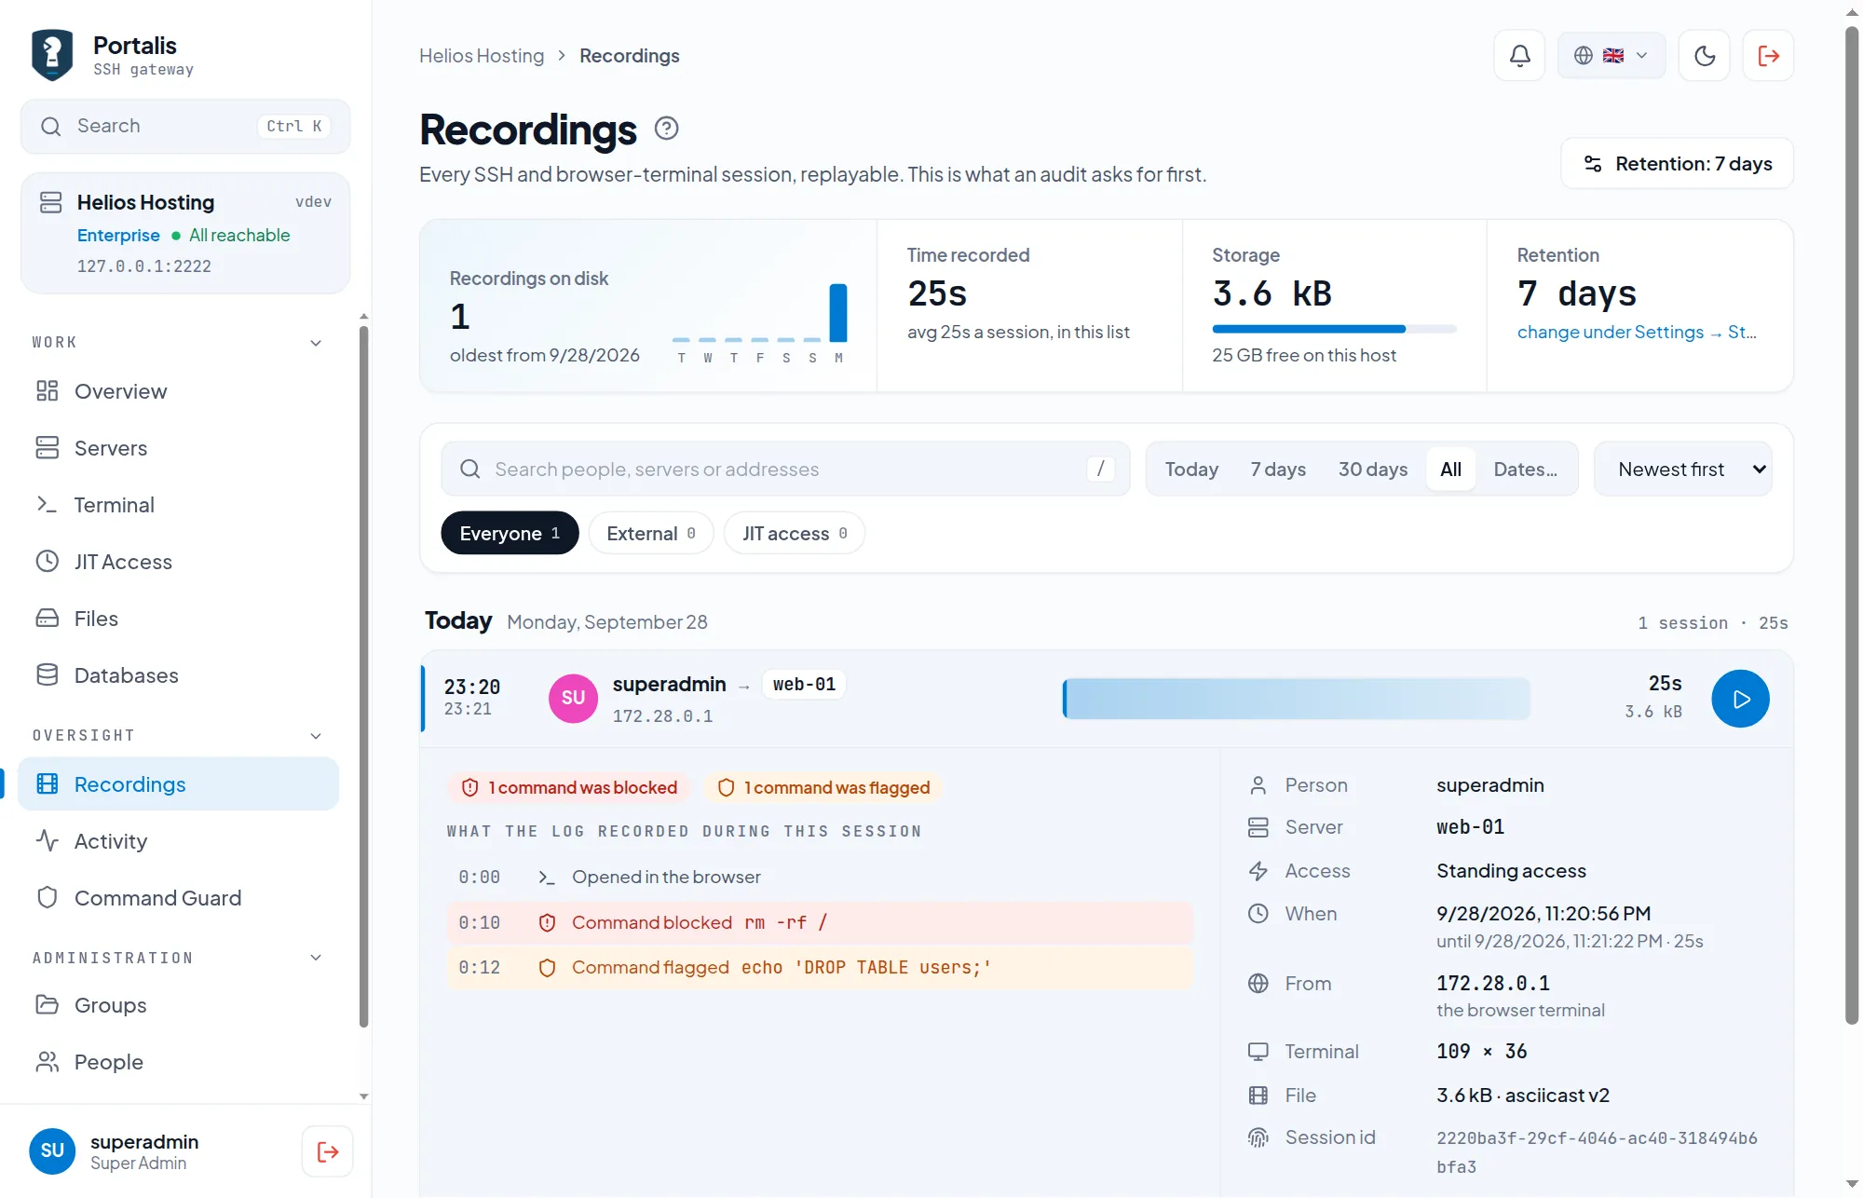
Task: Collapse the WORK section
Action: pos(177,343)
